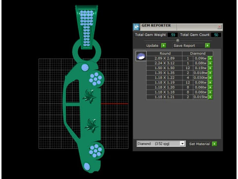238x179 pixels.
Task: Click the Total Gem Weight label
Action: point(150,35)
